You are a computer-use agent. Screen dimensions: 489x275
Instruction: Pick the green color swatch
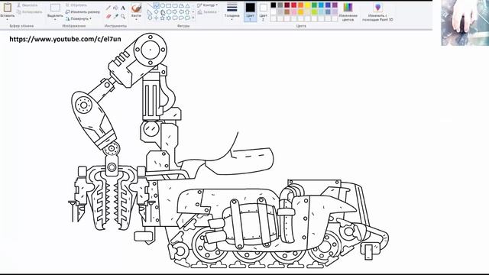point(314,5)
